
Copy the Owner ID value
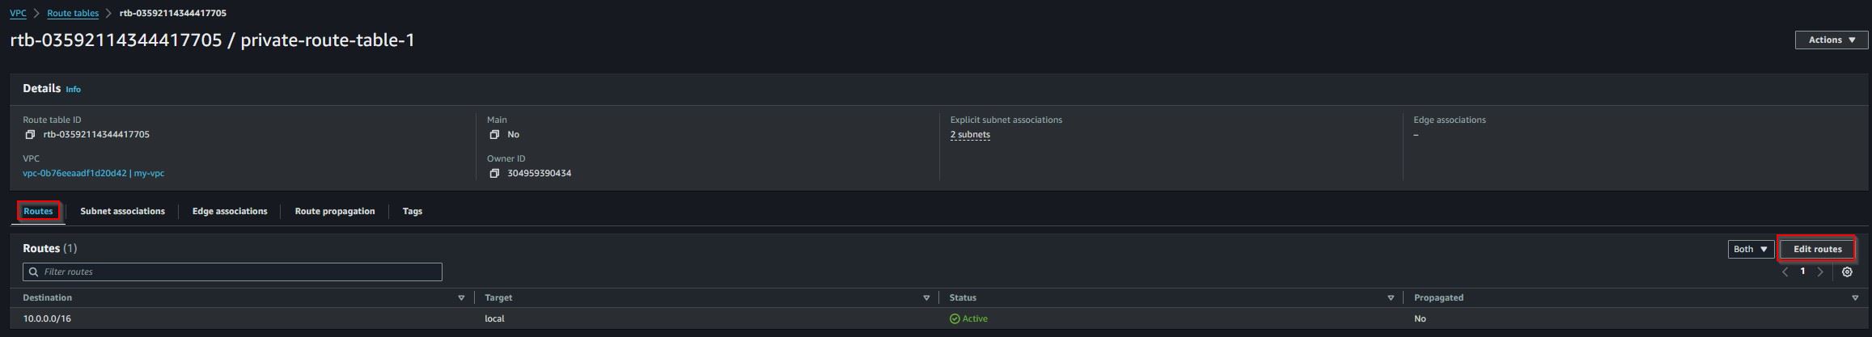(494, 174)
